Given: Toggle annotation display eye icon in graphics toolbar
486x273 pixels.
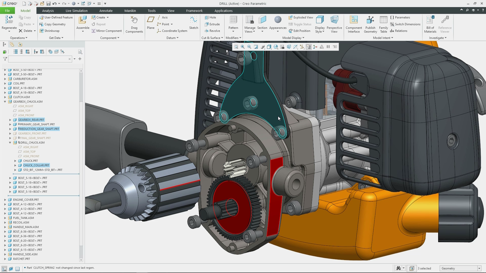Looking at the screenshot, I should pyautogui.click(x=309, y=47).
